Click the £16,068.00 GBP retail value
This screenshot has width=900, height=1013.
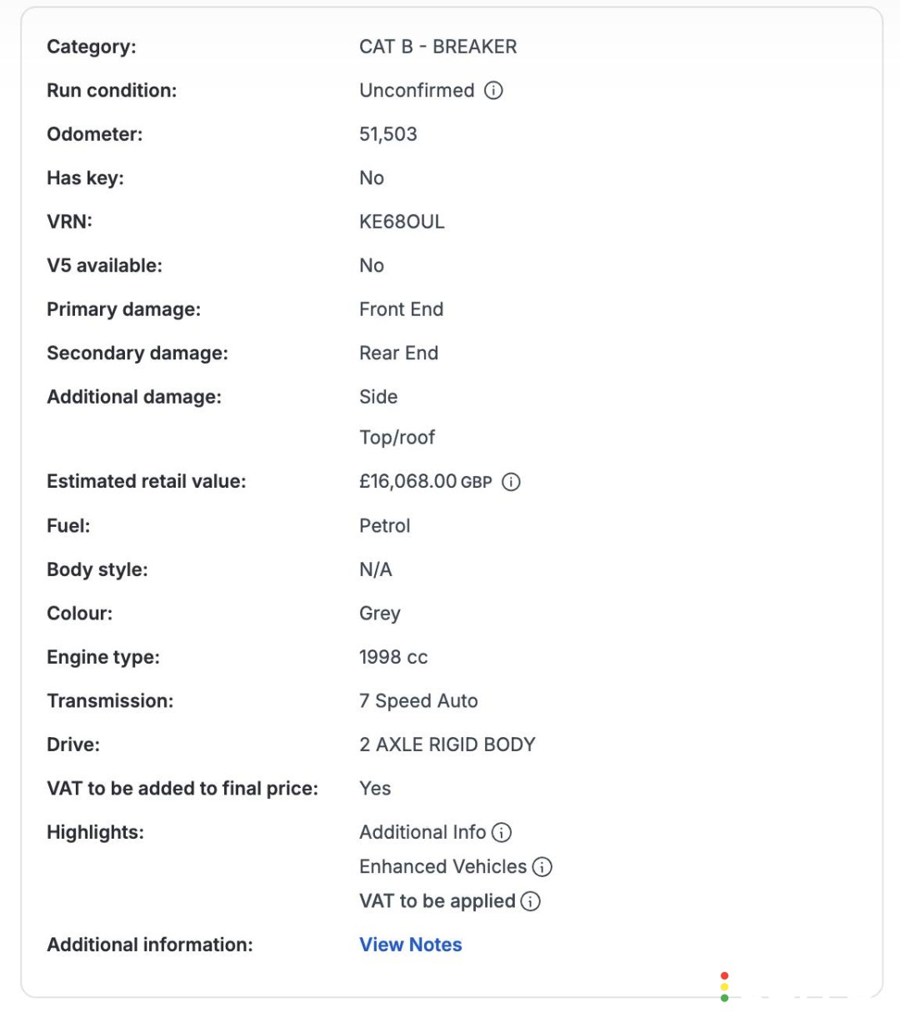point(425,482)
